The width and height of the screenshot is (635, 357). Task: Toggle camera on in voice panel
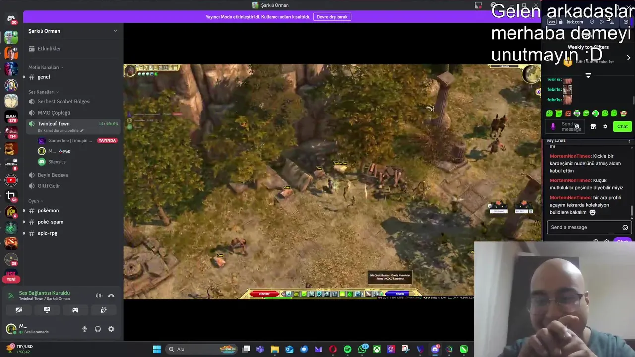click(x=19, y=310)
